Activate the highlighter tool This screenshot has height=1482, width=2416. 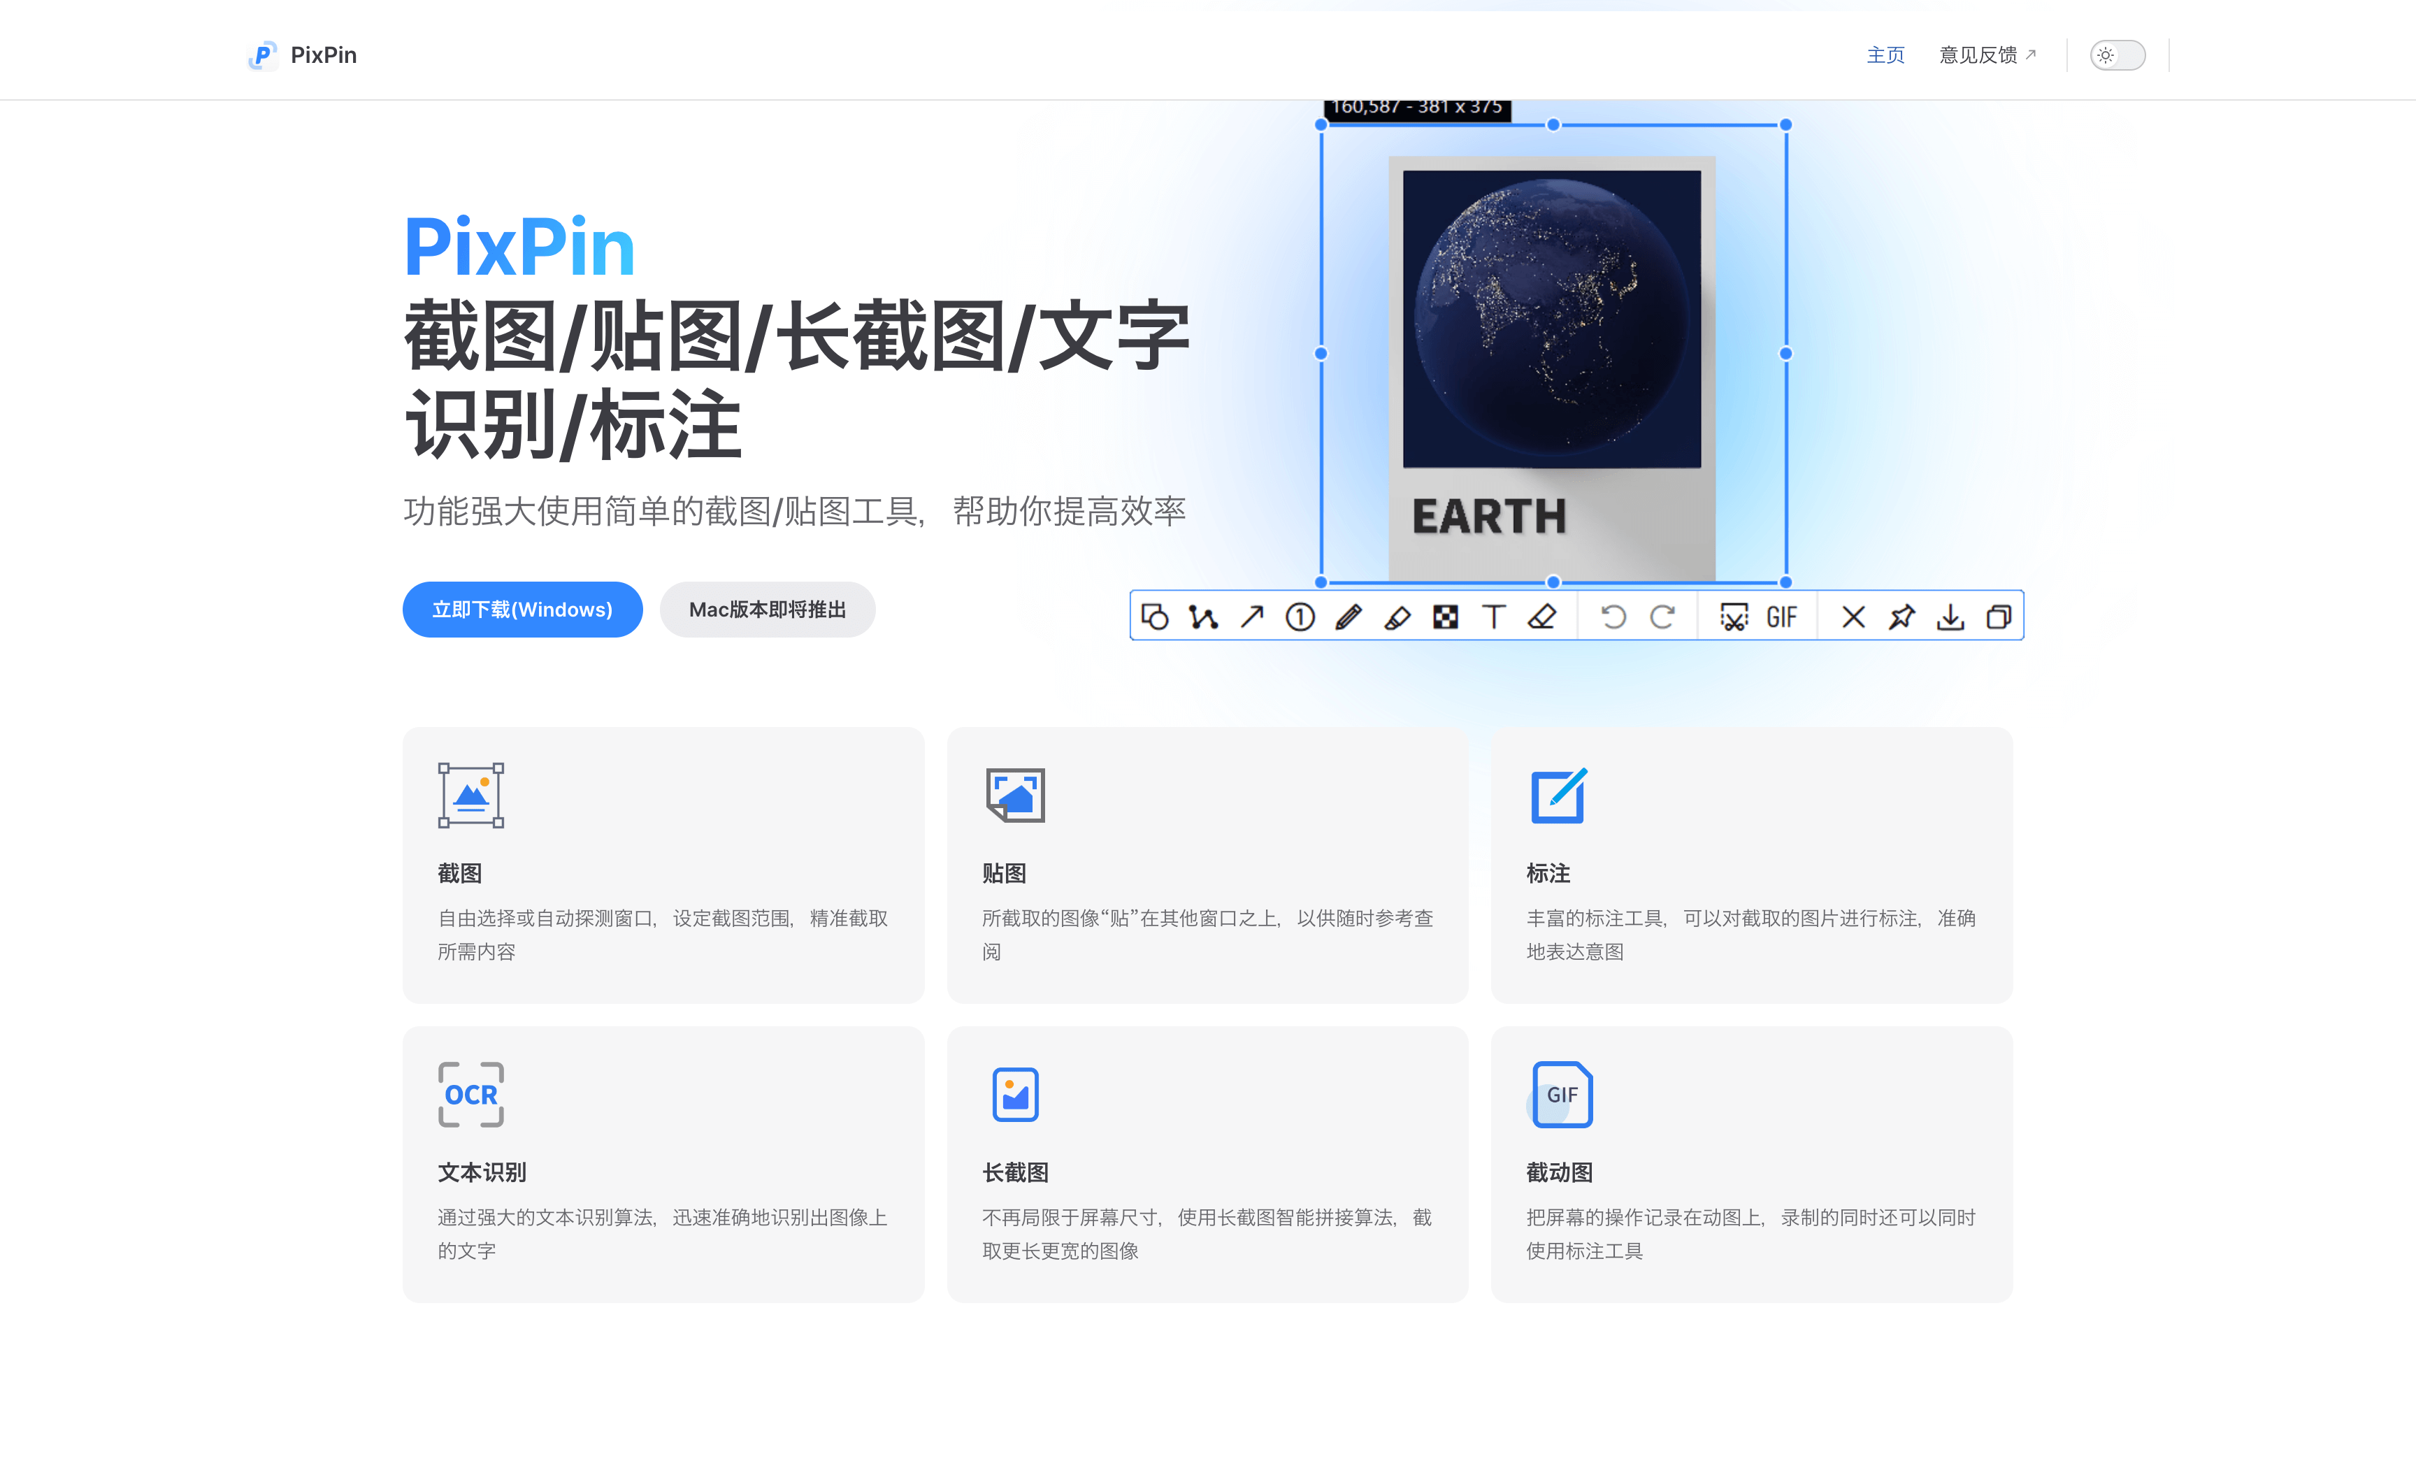coord(1397,617)
